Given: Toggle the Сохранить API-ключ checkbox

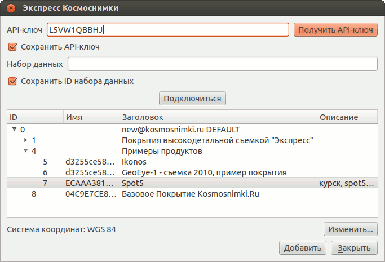Looking at the screenshot, I should point(12,47).
